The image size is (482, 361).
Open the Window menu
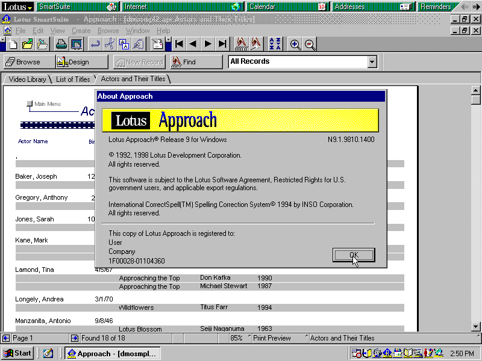[138, 31]
